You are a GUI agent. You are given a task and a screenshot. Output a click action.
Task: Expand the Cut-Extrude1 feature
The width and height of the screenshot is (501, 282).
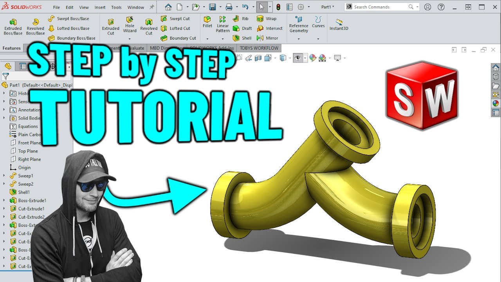4,209
